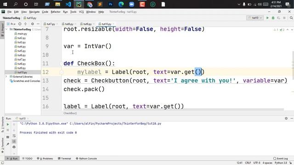Expand External Libraries node
The width and height of the screenshot is (294, 165).
coord(6,77)
